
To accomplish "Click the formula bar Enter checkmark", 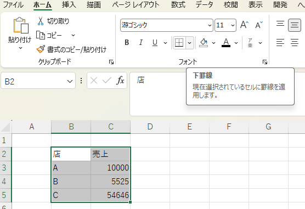I will (x=107, y=81).
